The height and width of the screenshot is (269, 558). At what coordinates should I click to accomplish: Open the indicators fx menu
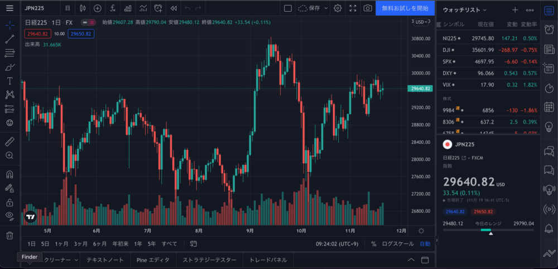pyautogui.click(x=113, y=8)
